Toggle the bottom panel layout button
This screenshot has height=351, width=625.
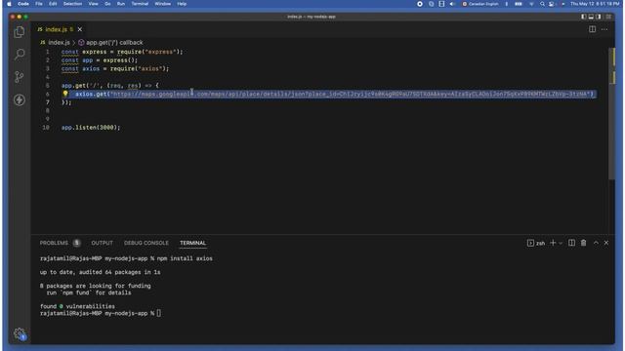(591, 17)
